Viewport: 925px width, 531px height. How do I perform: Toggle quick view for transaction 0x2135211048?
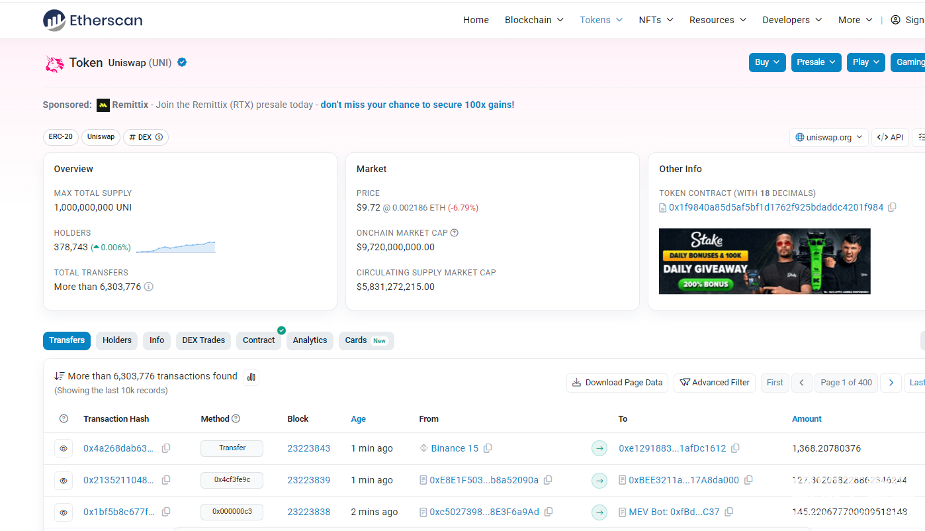coord(64,480)
